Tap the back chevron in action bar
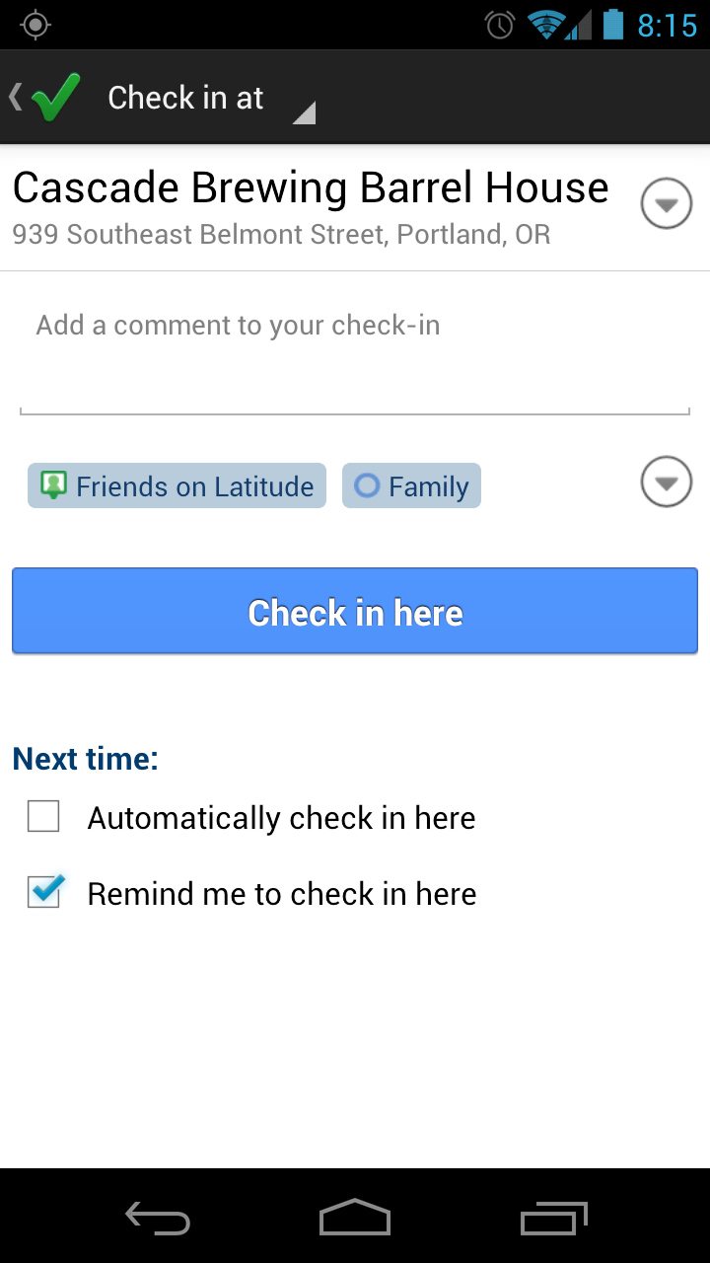710x1263 pixels. click(15, 97)
